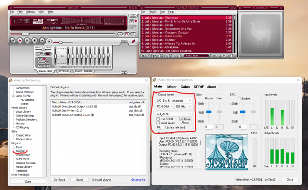Pause playback in Winamp
This screenshot has width=308, height=190.
27,41
